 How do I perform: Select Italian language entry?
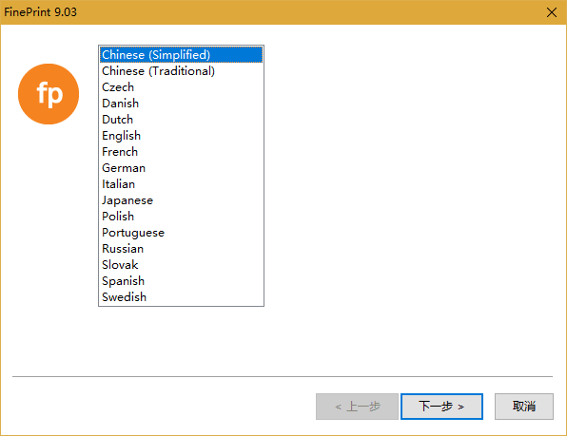[181, 184]
